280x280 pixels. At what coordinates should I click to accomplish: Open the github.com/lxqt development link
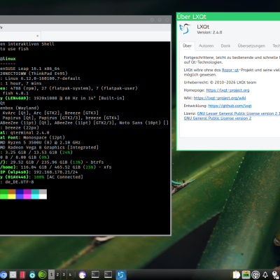coord(230,106)
